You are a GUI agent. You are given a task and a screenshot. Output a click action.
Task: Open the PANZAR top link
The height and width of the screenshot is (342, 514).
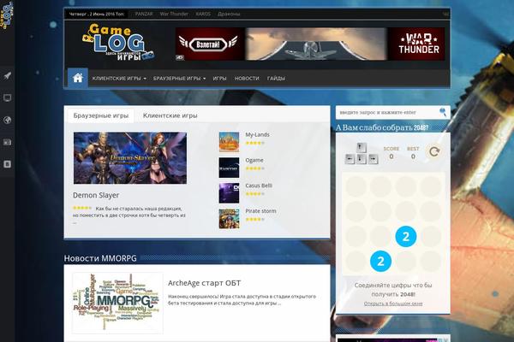(144, 14)
